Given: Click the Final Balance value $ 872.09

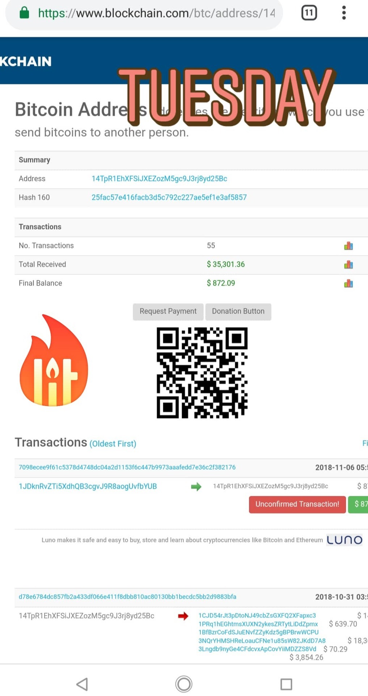Looking at the screenshot, I should [x=221, y=283].
